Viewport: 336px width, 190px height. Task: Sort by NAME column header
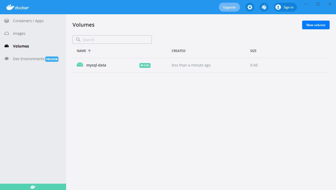click(x=81, y=51)
